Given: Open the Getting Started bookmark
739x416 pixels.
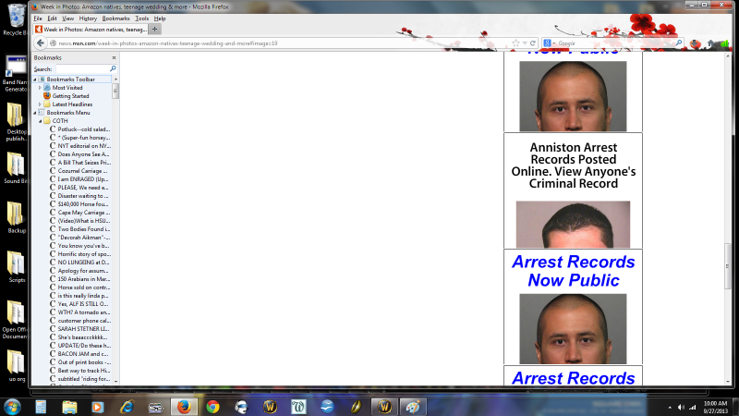Looking at the screenshot, I should click(70, 96).
